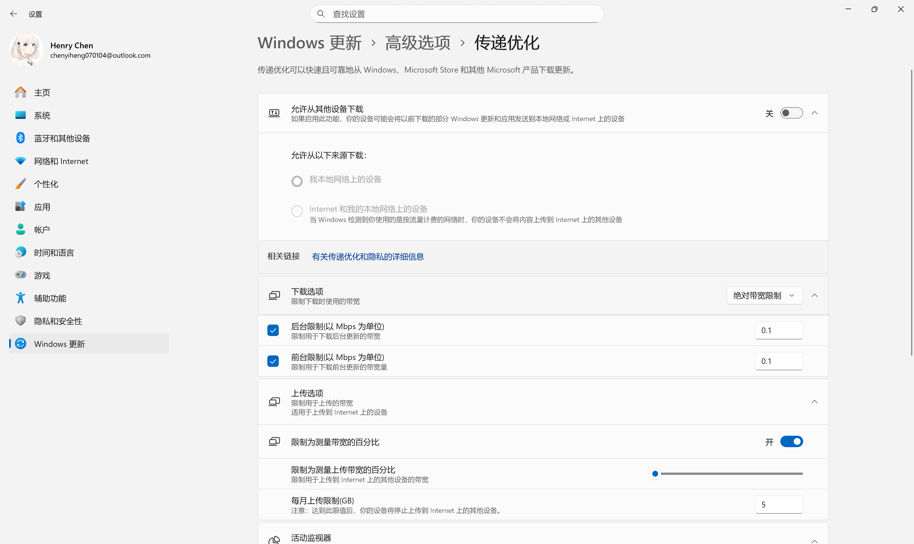Go back to 高级选项 breadcrumb

click(417, 43)
